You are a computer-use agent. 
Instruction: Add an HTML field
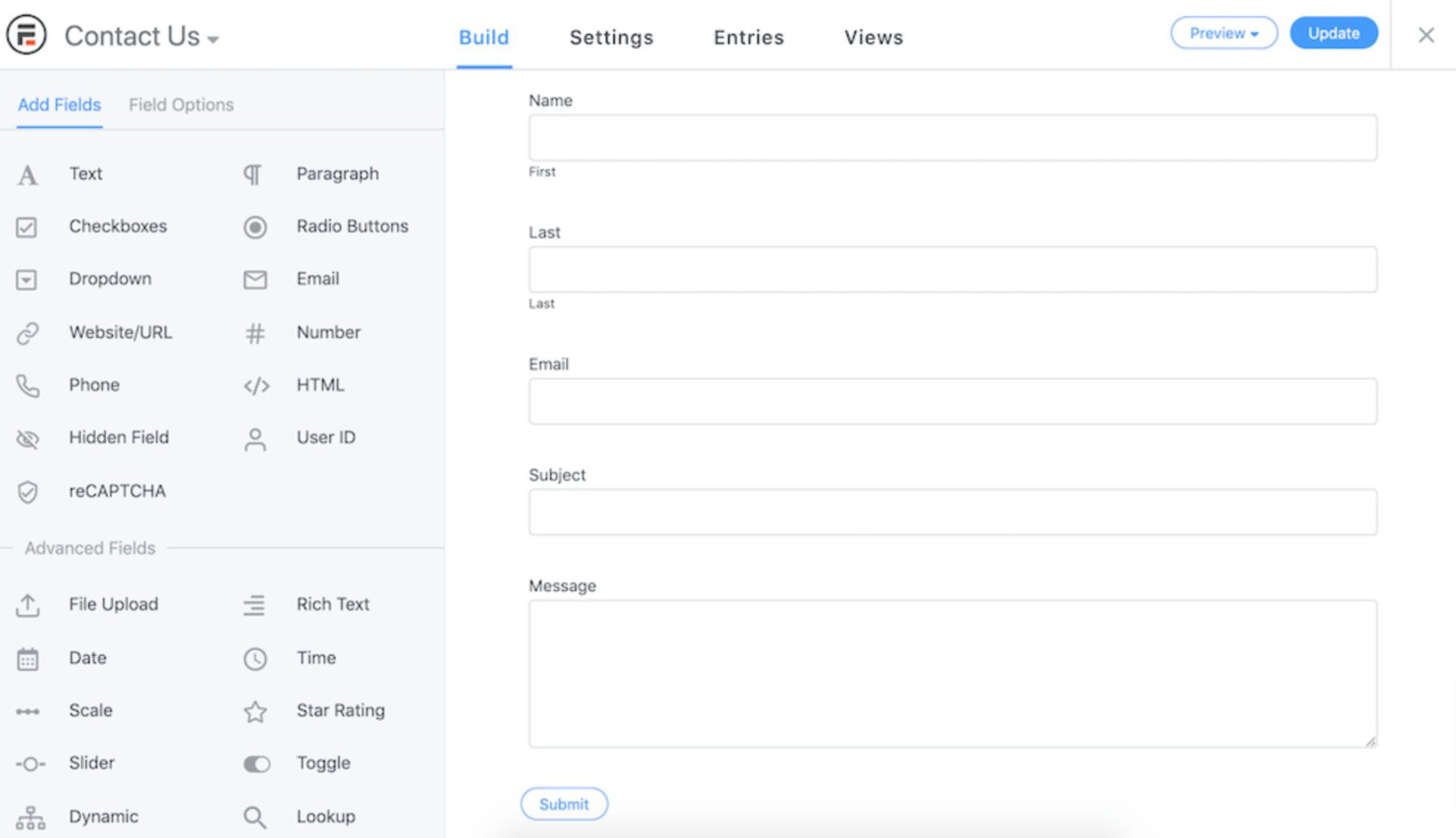click(320, 385)
